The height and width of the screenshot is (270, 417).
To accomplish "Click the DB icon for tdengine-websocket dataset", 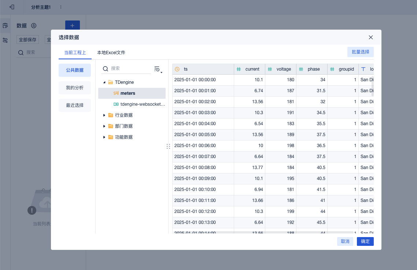I will tap(116, 104).
